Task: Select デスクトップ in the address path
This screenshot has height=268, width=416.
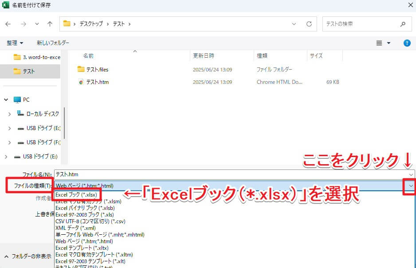Action: click(91, 24)
